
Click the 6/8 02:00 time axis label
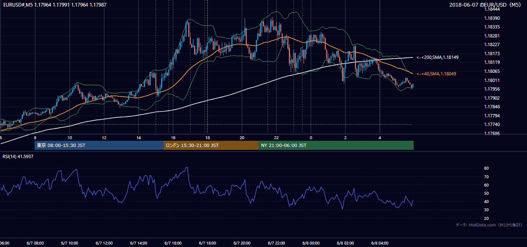pos(346,243)
